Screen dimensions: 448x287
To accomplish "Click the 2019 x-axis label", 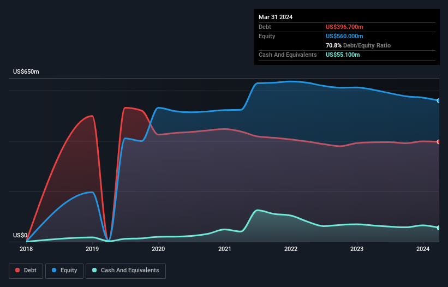I will click(x=92, y=249).
